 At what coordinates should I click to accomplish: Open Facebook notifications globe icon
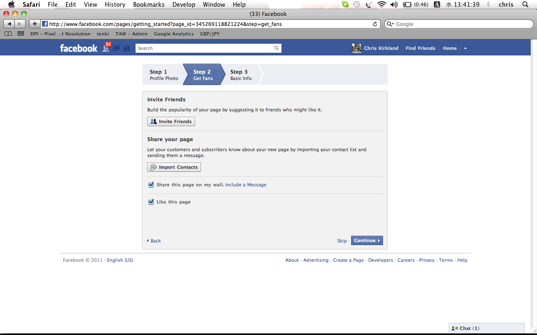pos(127,49)
